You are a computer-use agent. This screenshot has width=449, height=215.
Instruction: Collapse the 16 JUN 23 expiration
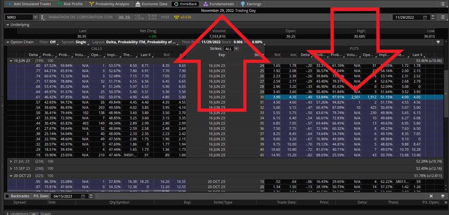pos(11,60)
